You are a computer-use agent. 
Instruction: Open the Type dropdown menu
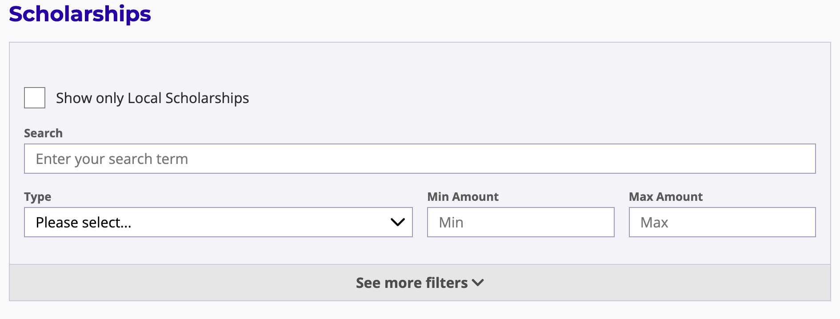(218, 222)
